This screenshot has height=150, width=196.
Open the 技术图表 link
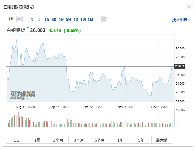tap(181, 20)
